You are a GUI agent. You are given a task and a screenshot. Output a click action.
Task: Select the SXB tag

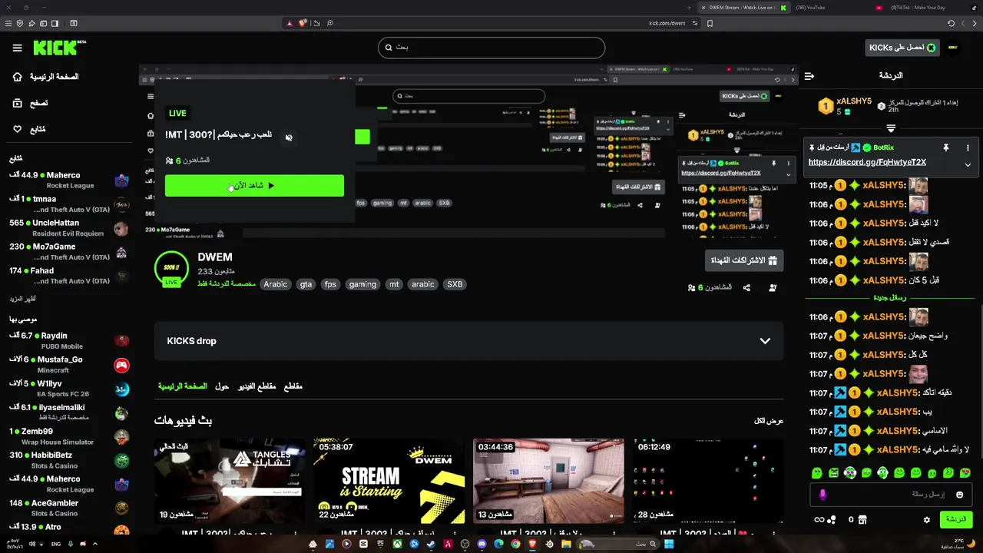455,284
